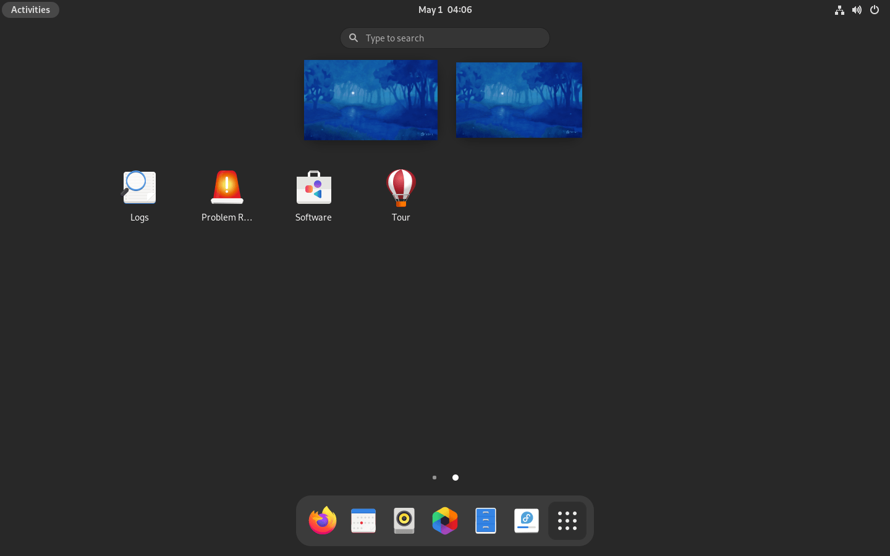
Task: Select the second app grid page dot
Action: pyautogui.click(x=456, y=478)
